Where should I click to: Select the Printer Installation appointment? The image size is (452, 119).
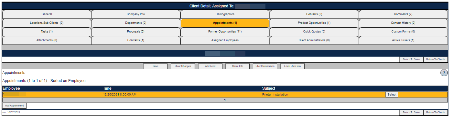tap(392, 95)
